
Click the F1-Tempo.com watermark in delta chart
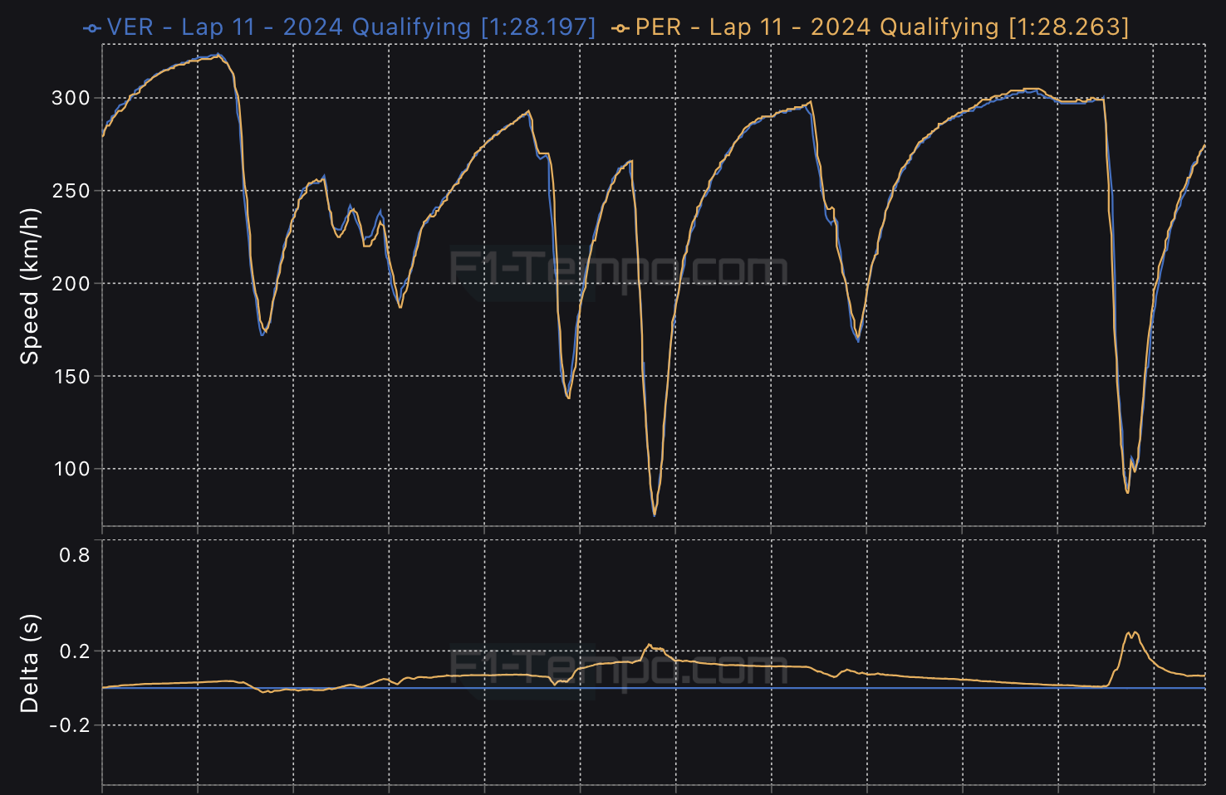pyautogui.click(x=618, y=668)
